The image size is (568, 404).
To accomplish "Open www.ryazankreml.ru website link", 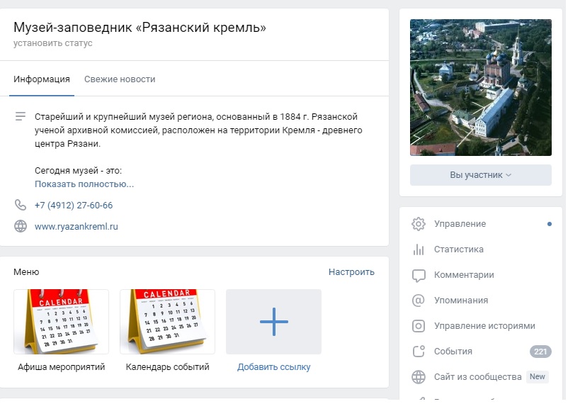I will pyautogui.click(x=76, y=227).
